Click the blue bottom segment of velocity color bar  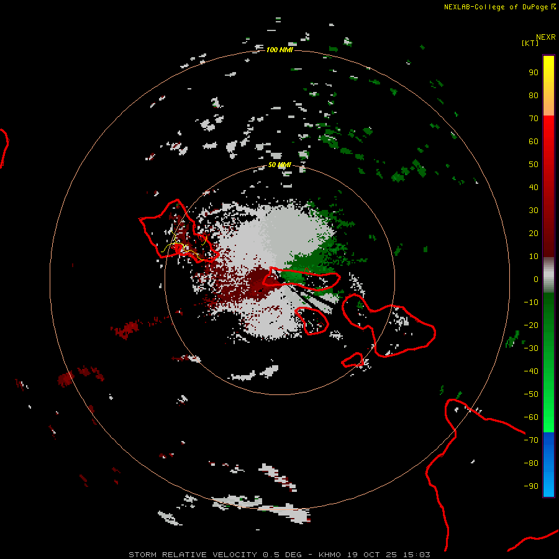click(x=548, y=465)
